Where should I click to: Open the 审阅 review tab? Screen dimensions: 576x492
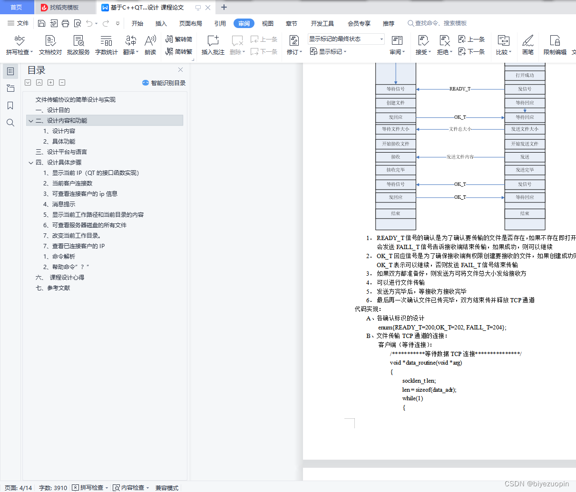click(244, 23)
